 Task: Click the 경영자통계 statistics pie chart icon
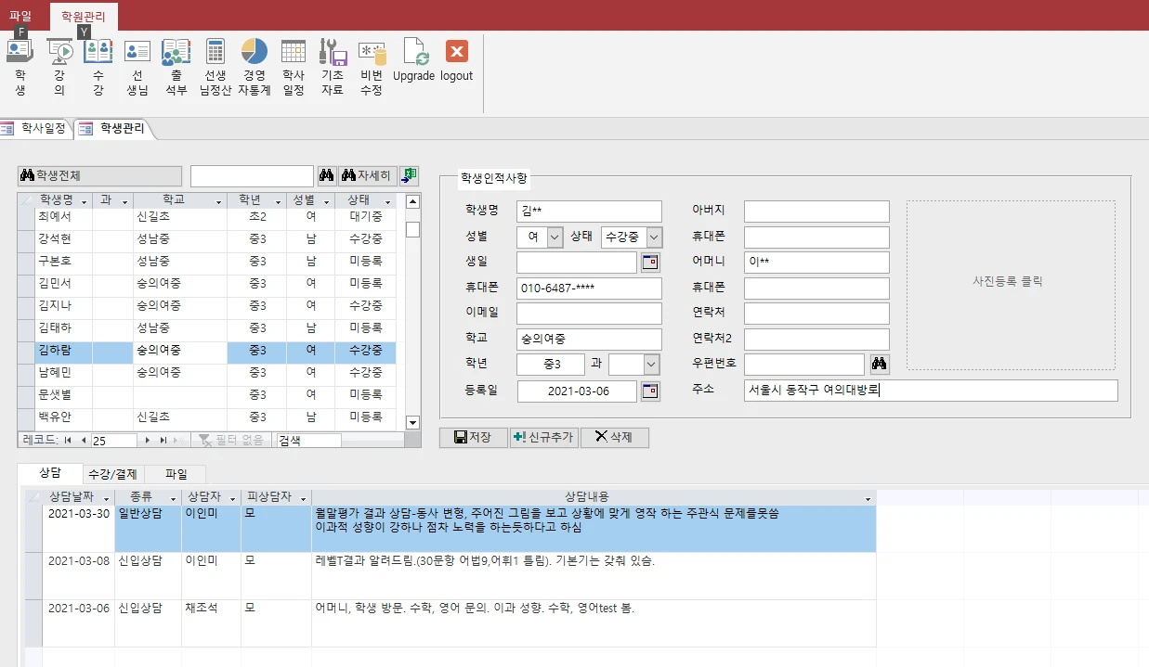pyautogui.click(x=254, y=65)
